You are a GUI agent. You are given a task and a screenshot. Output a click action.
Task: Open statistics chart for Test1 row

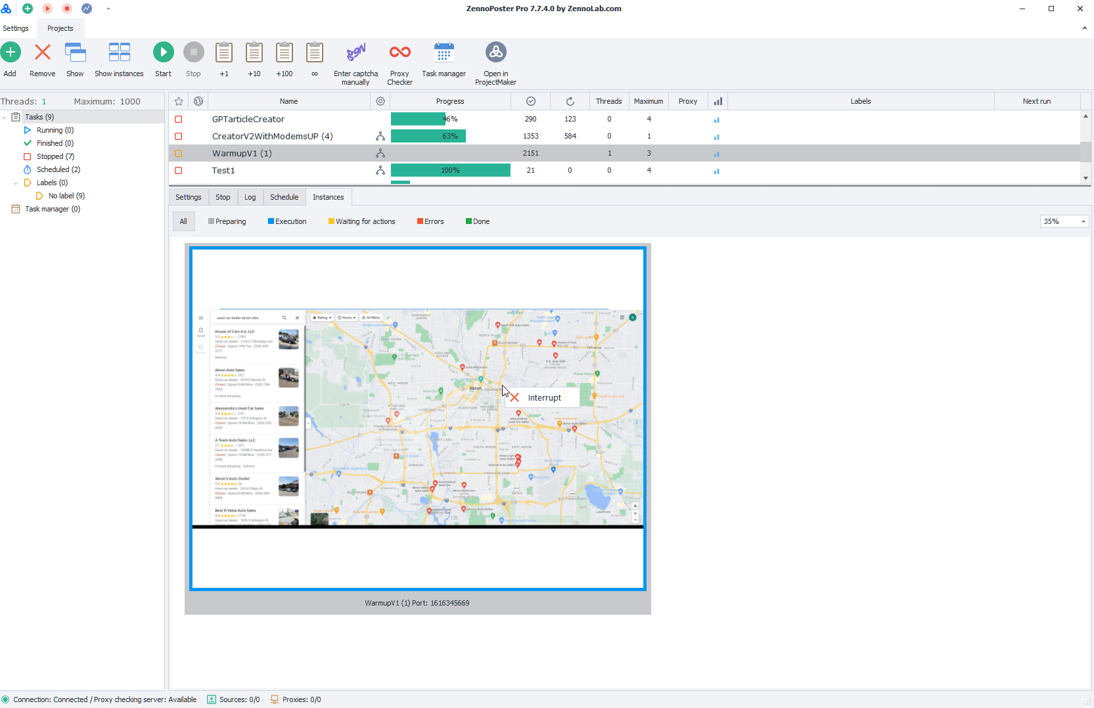[x=717, y=171]
